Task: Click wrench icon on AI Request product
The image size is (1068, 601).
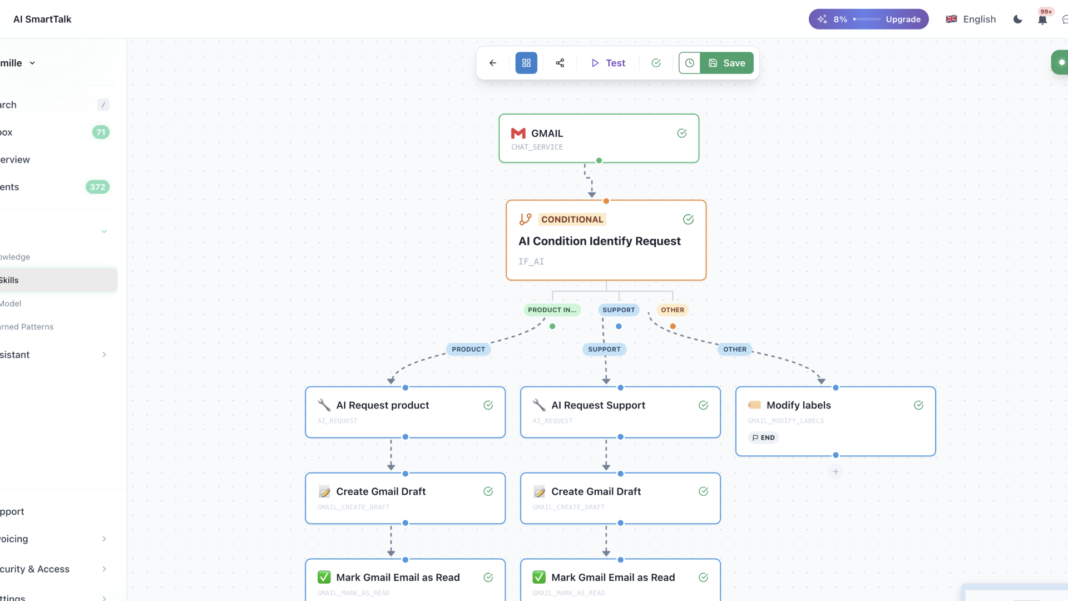Action: coord(324,405)
